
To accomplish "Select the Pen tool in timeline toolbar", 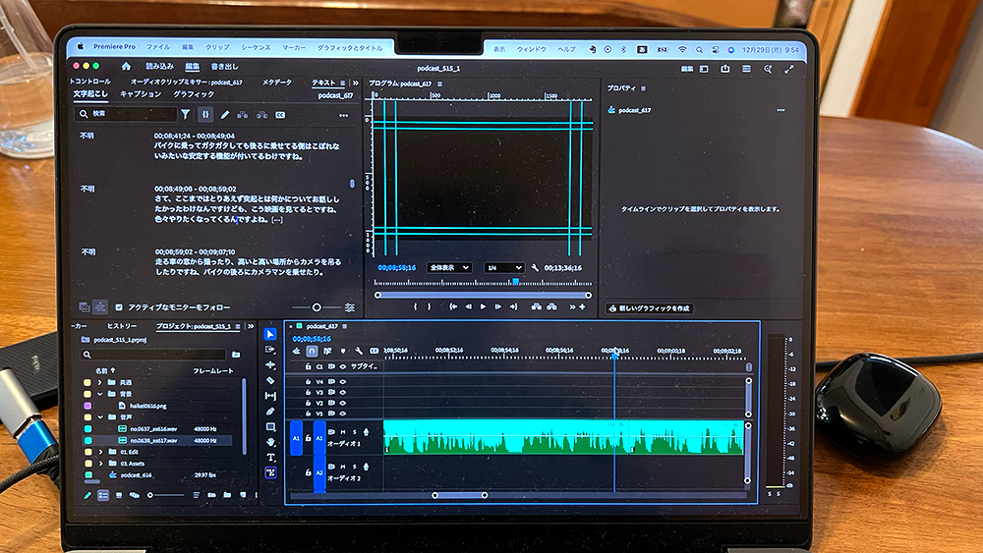I will 270,411.
